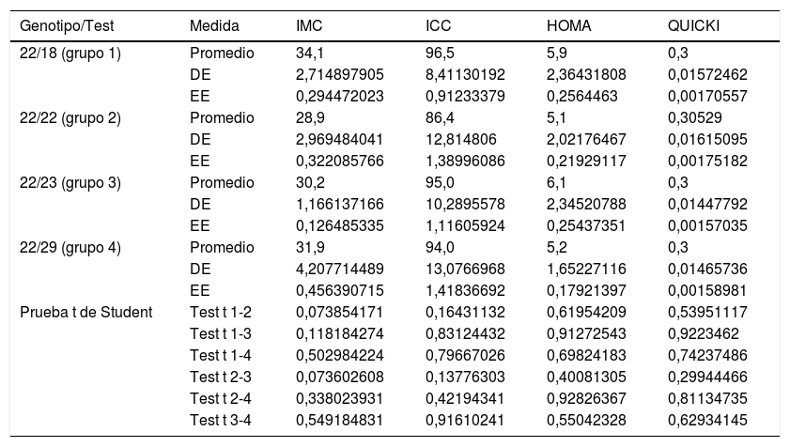This screenshot has height=447, width=790.
Task: Click the 22/23 (grupo 3) row label
Action: pyautogui.click(x=70, y=183)
